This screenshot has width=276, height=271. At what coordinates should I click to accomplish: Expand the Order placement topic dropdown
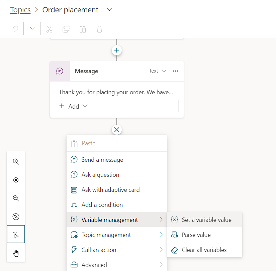tap(109, 10)
